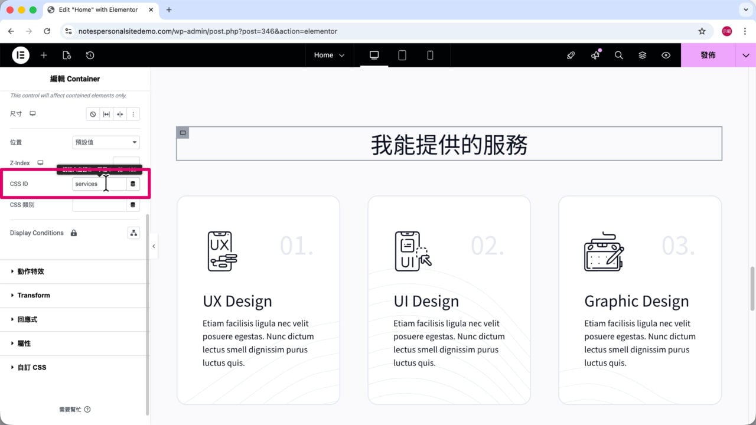
Task: Reload the page with browser refresh
Action: tap(47, 31)
